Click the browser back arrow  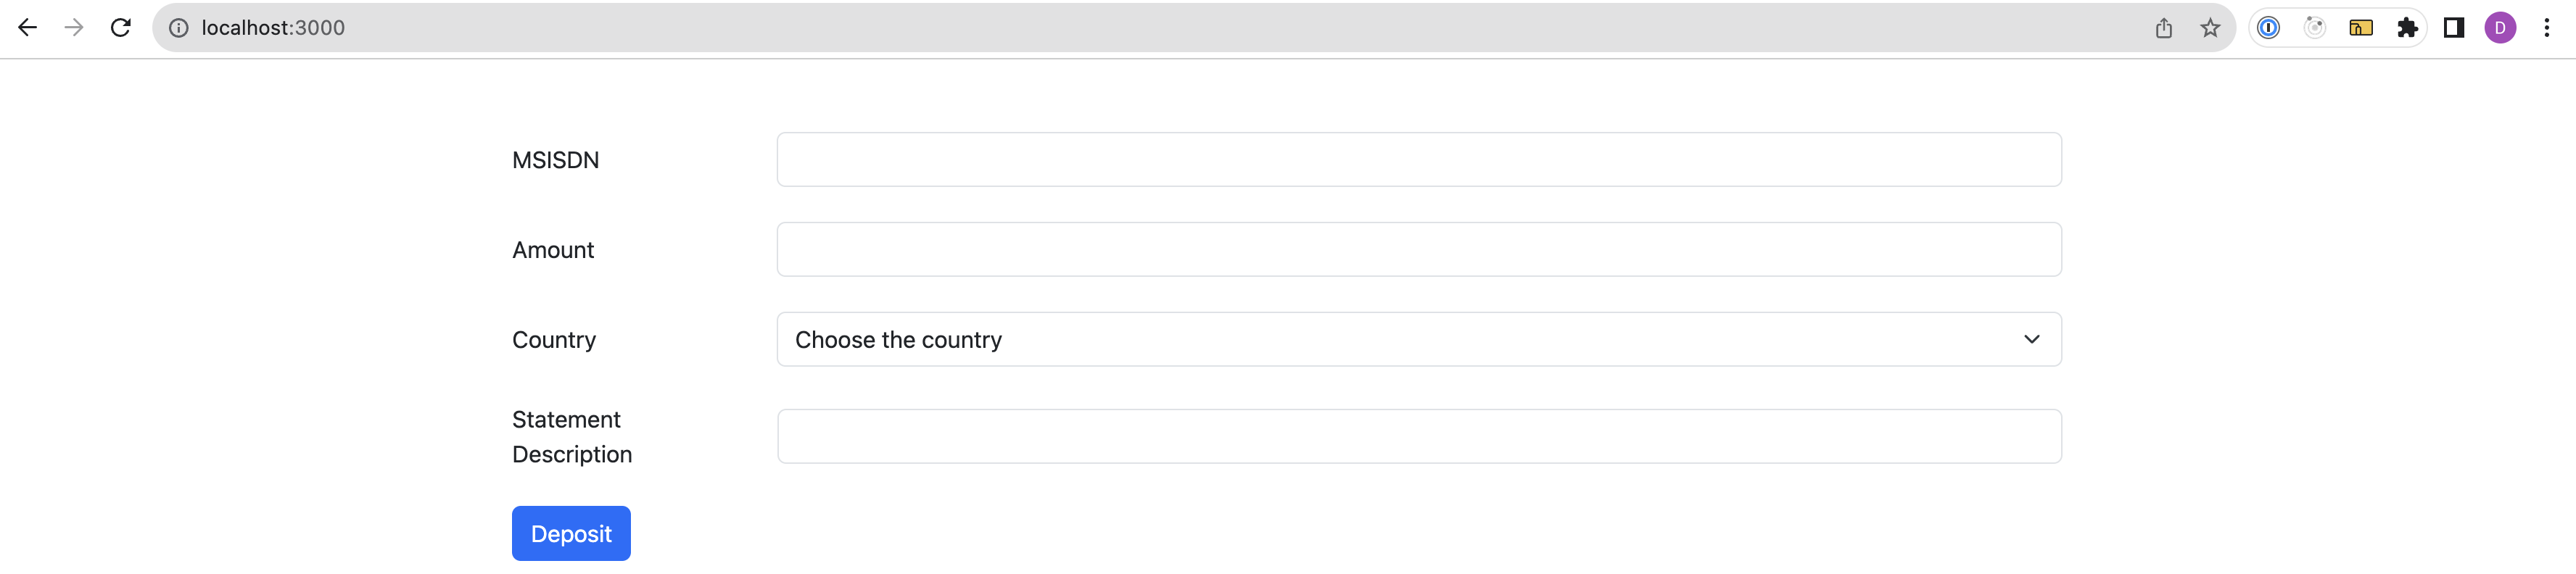[x=28, y=28]
